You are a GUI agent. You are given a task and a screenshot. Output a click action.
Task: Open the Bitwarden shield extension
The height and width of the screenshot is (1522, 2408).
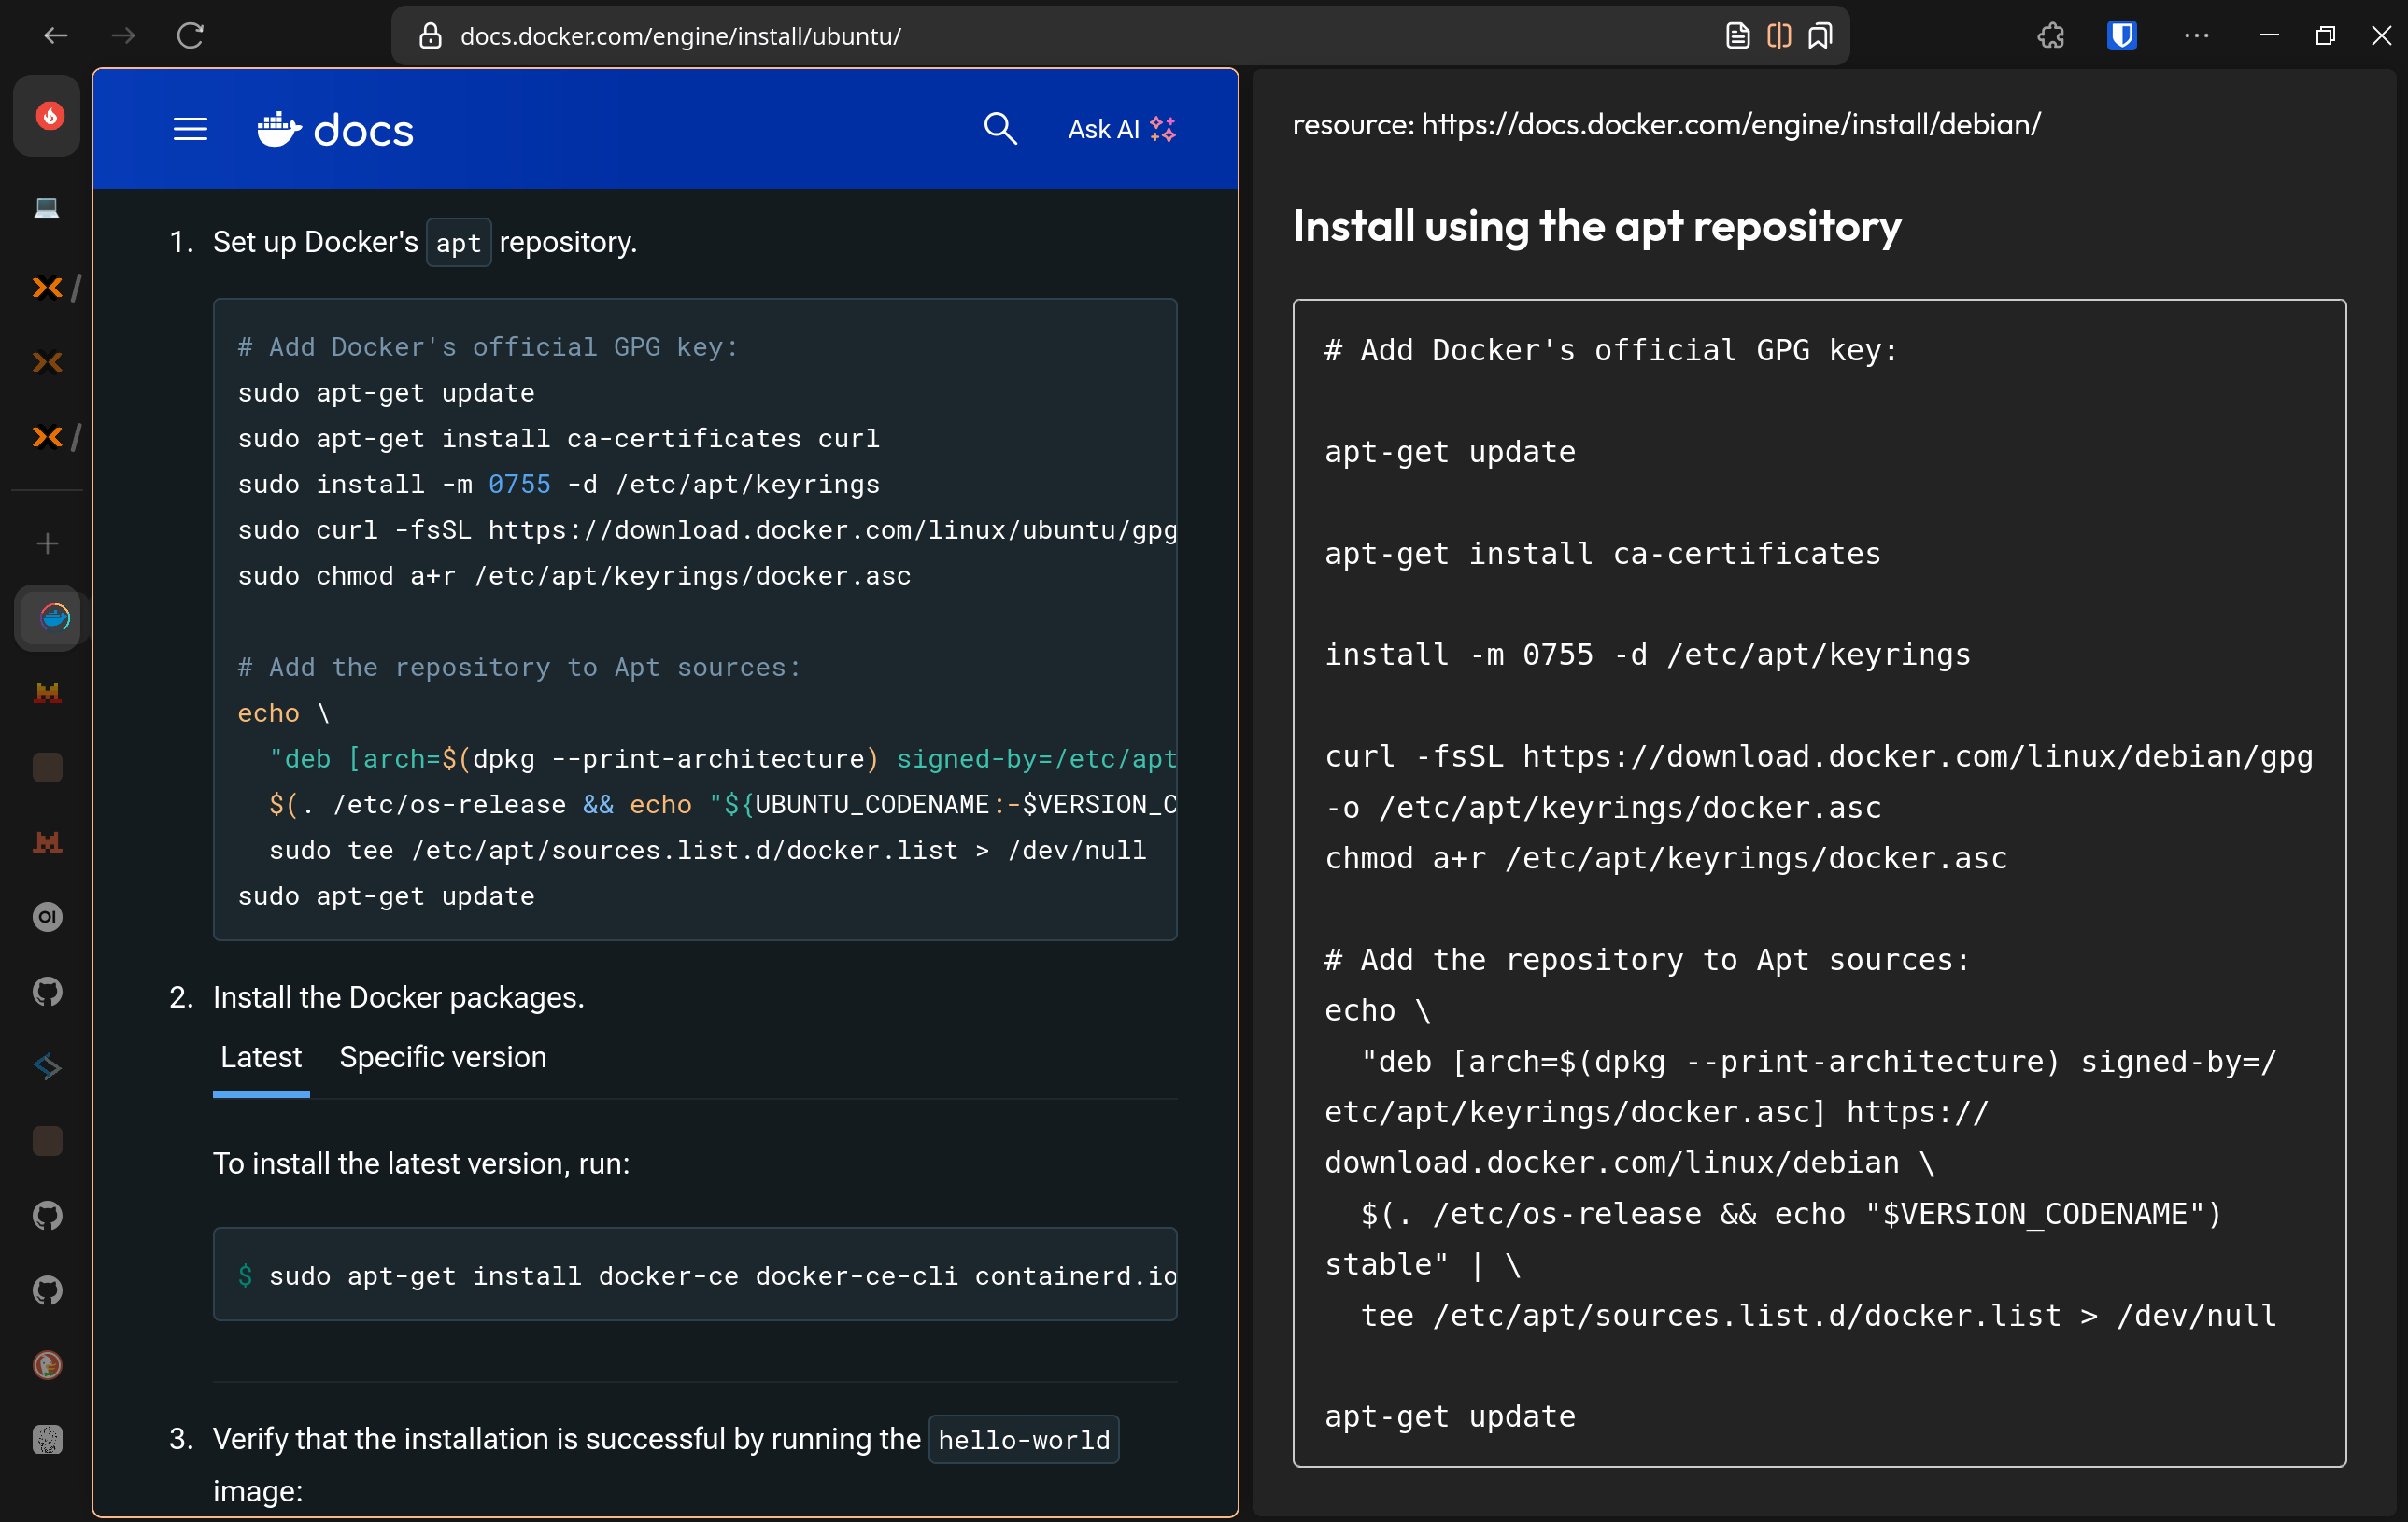click(x=2122, y=36)
